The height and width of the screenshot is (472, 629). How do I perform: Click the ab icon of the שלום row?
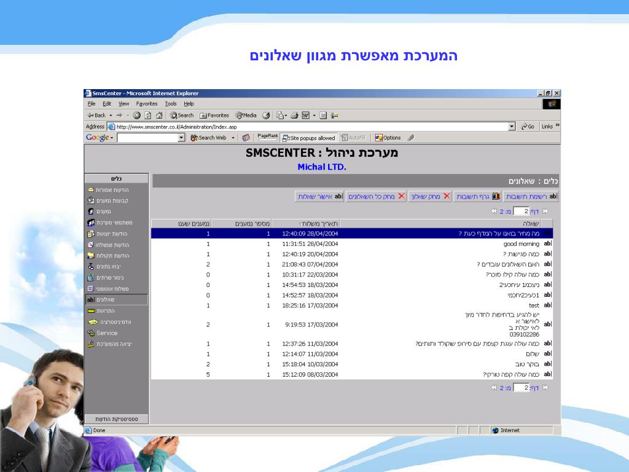coord(547,353)
